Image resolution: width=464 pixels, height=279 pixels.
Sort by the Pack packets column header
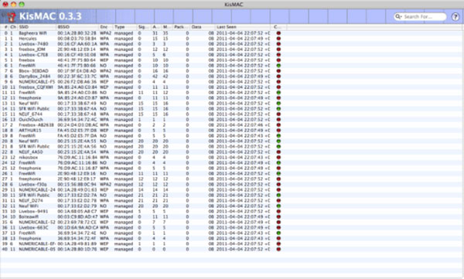[181, 27]
